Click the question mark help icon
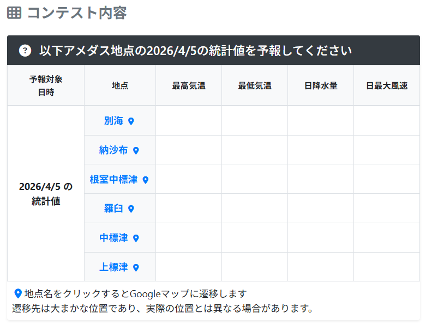The image size is (426, 325). pyautogui.click(x=25, y=51)
